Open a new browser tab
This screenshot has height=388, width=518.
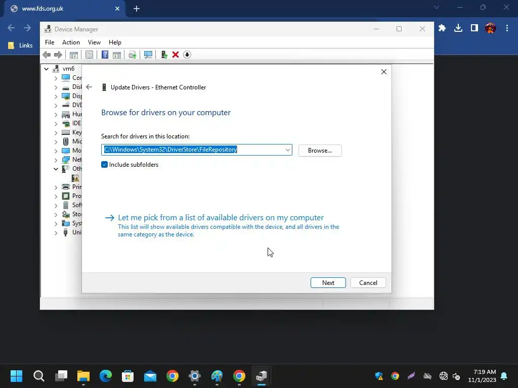pyautogui.click(x=137, y=9)
